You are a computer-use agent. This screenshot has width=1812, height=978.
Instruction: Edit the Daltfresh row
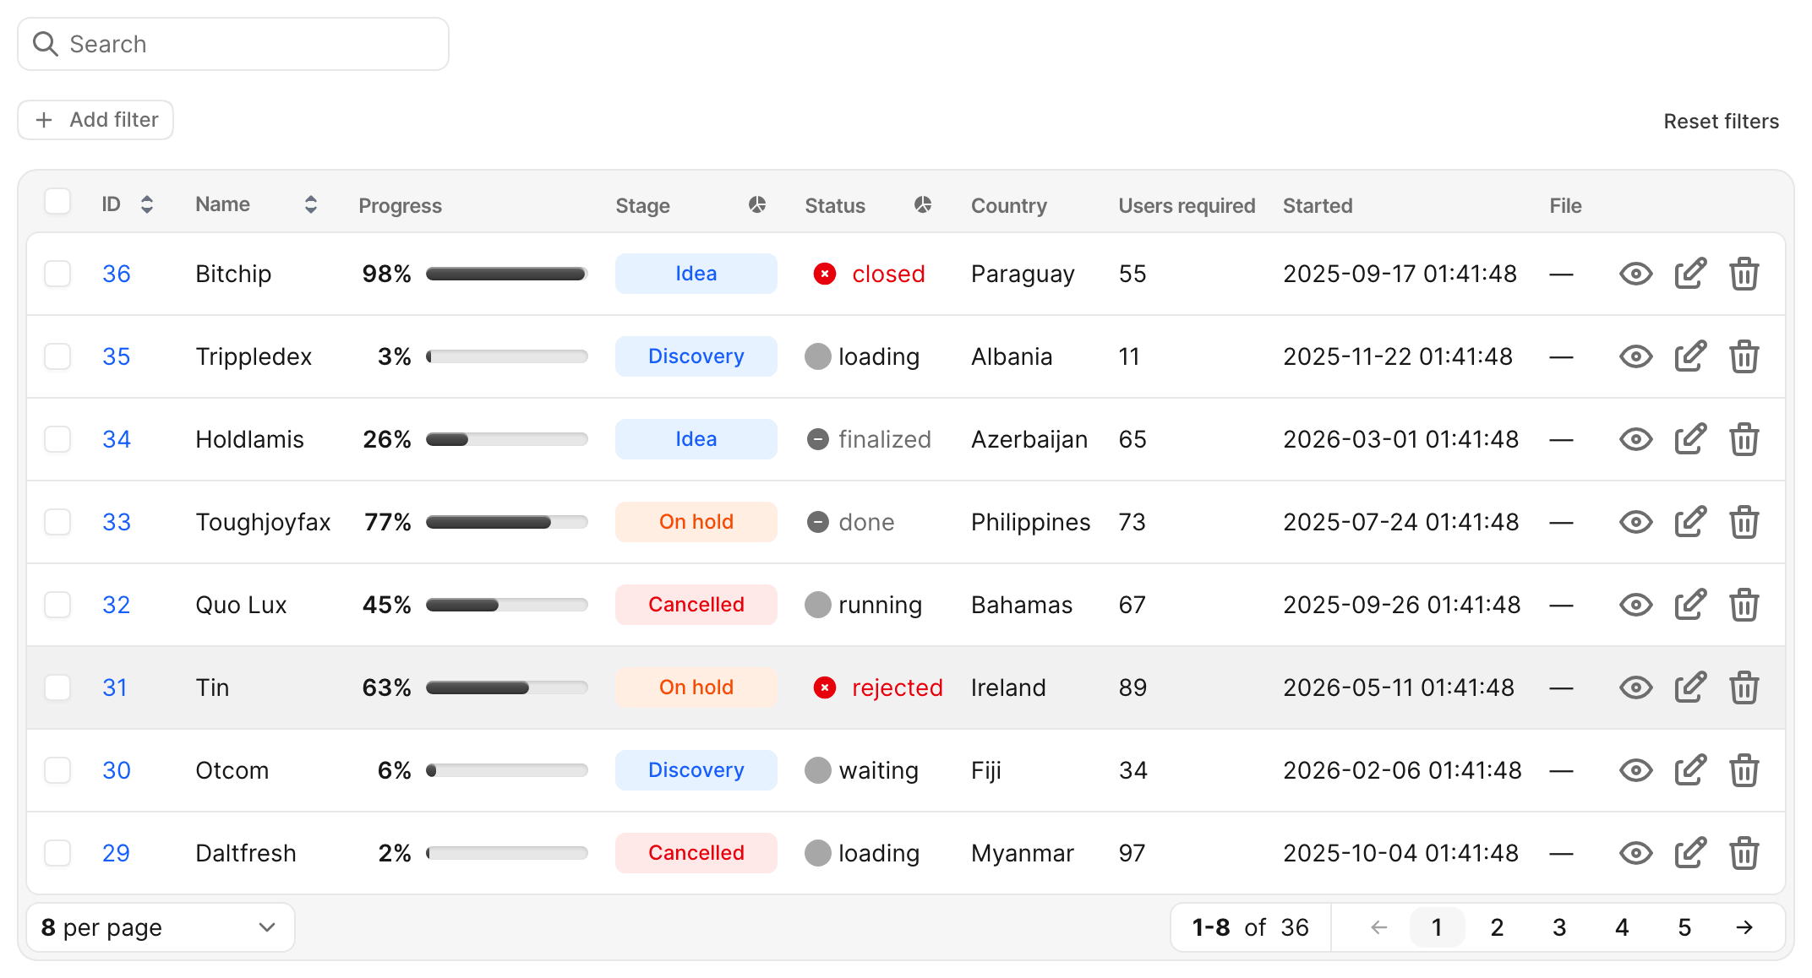[1690, 853]
